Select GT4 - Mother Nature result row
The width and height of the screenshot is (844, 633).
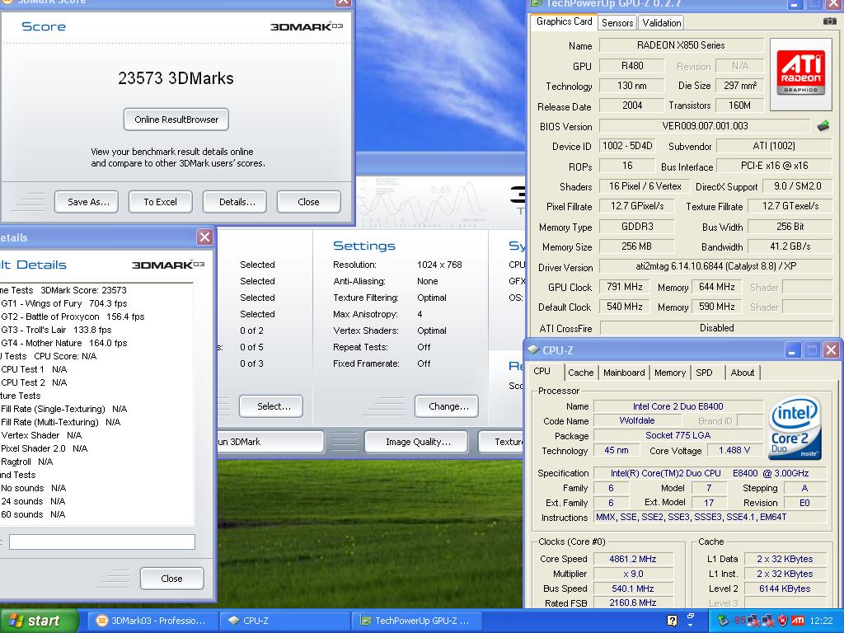[63, 343]
